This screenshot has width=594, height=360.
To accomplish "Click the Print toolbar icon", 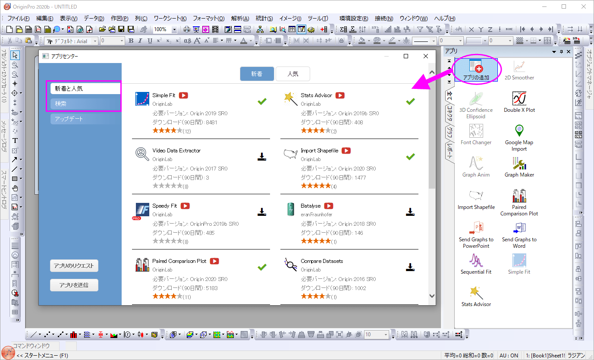I will 187,29.
